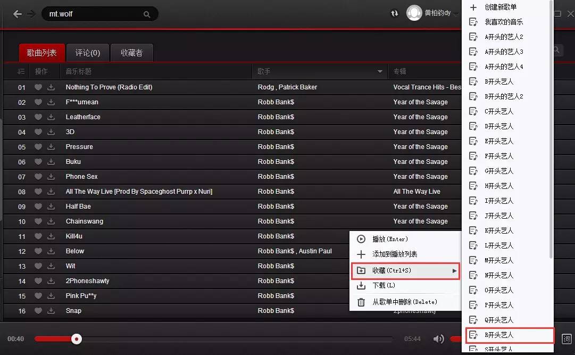Click the search magnifier icon
Image resolution: width=575 pixels, height=355 pixels.
point(147,14)
